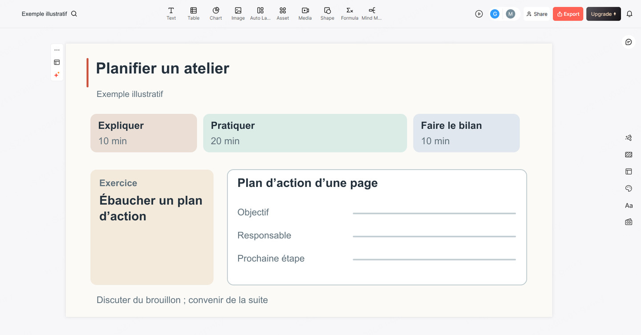Open notifications bell
The height and width of the screenshot is (335, 641).
coord(629,14)
